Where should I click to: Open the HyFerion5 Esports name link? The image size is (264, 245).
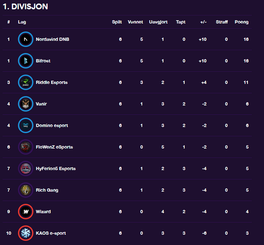[x=56, y=168]
